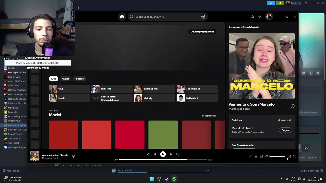Select the Podcasts filter chip

point(79,79)
